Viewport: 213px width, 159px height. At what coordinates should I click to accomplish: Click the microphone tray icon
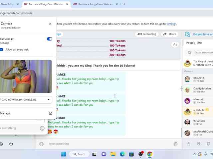206,154
